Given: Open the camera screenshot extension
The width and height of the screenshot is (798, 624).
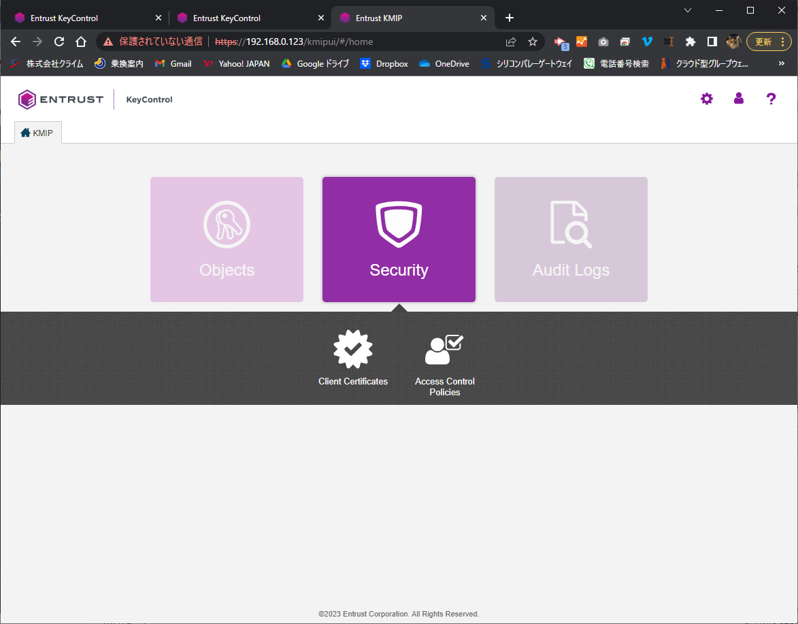Looking at the screenshot, I should 603,42.
